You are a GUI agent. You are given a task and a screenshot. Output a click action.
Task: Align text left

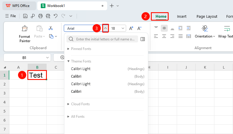[x=156, y=36]
